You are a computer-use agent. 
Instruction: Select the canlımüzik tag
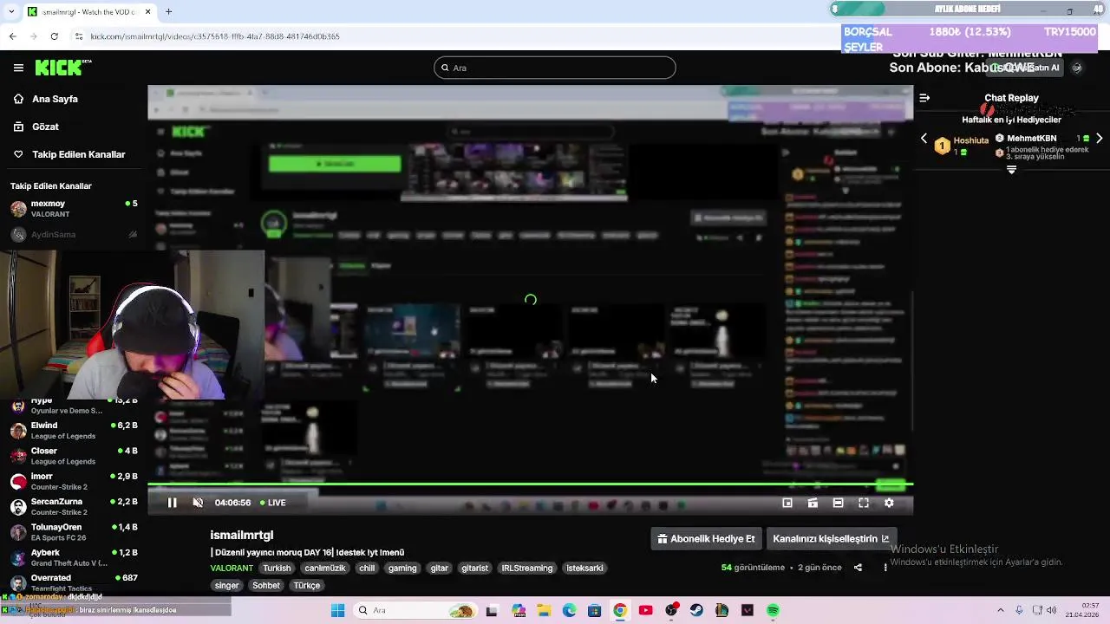(325, 569)
